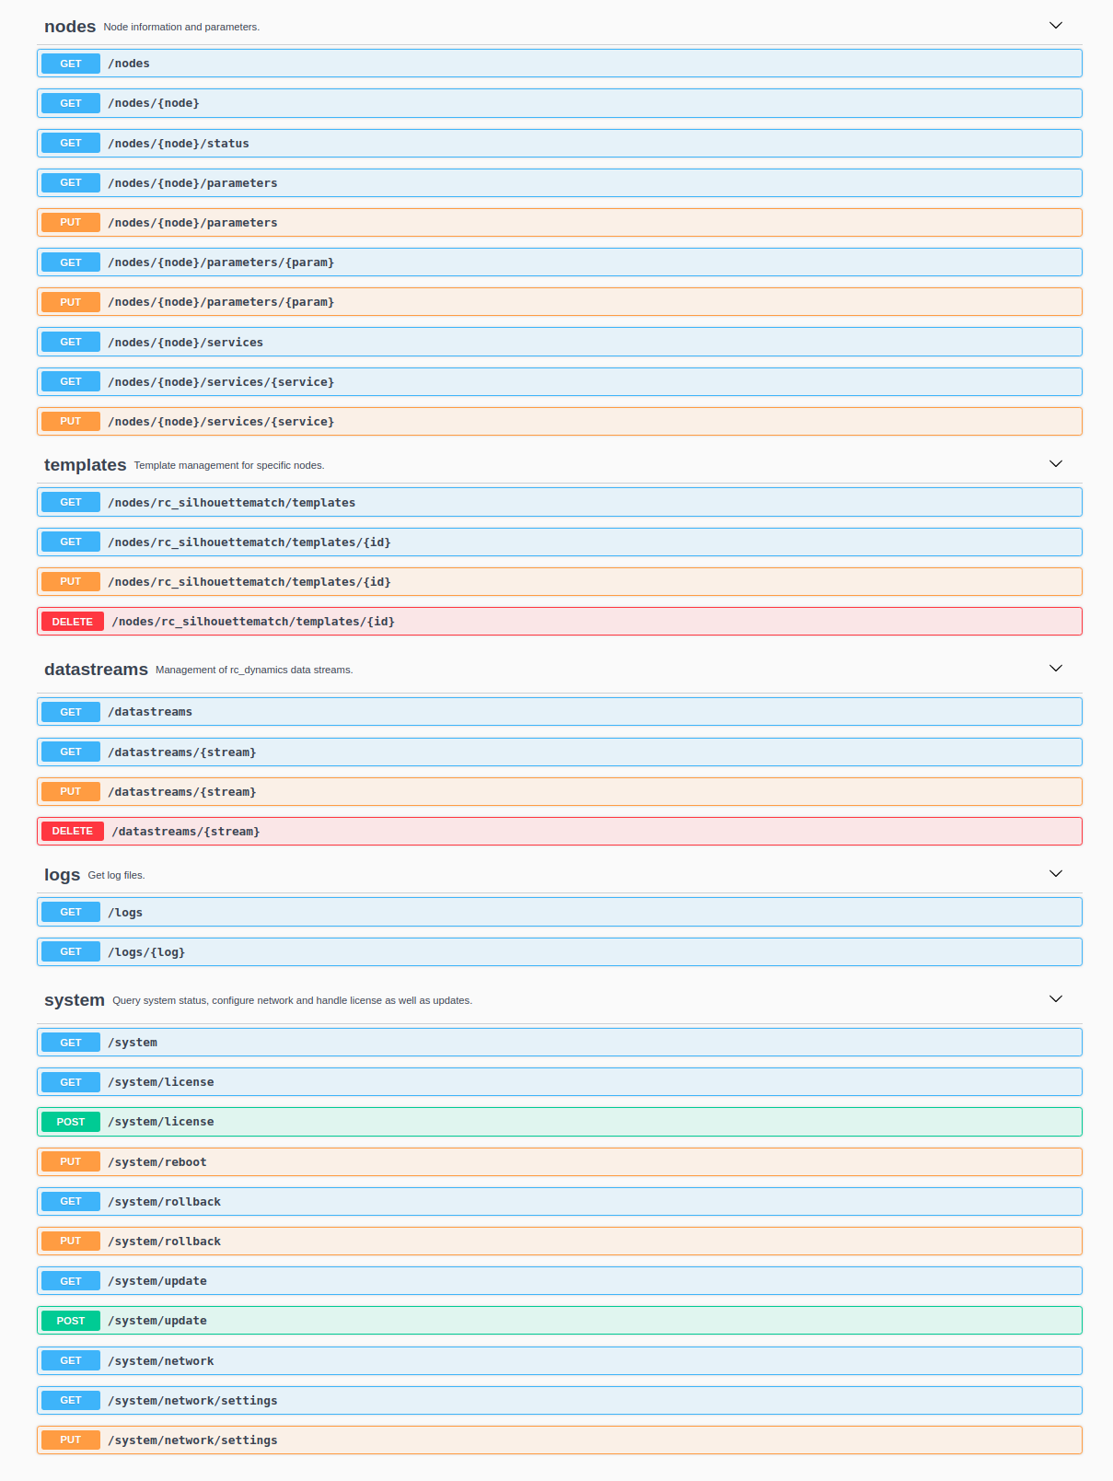Click the DELETE badge for templates/{id}
Viewport: 1113px width, 1481px height.
pos(72,622)
